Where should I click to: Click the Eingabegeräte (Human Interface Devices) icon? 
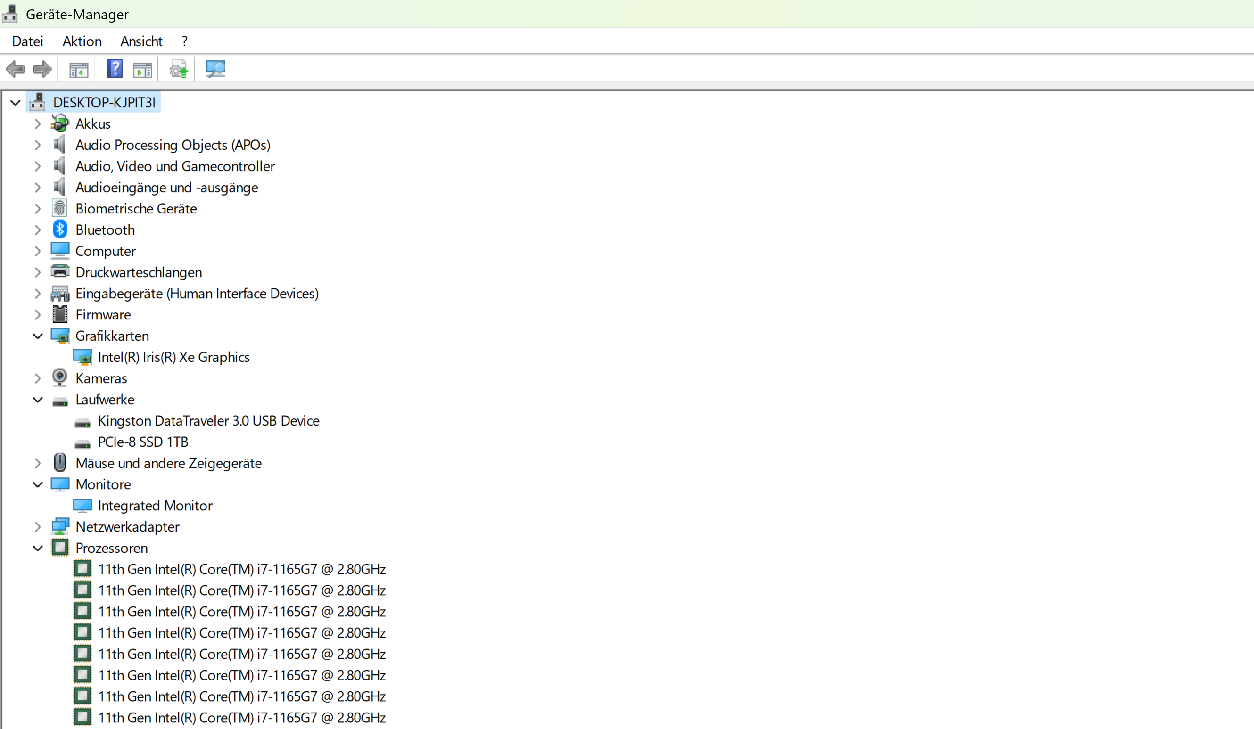60,294
